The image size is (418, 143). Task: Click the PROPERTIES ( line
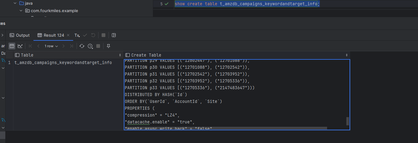140,108
